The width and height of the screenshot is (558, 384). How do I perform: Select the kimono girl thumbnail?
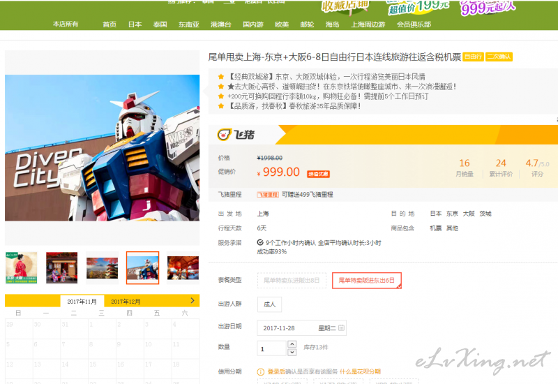pyautogui.click(x=22, y=267)
